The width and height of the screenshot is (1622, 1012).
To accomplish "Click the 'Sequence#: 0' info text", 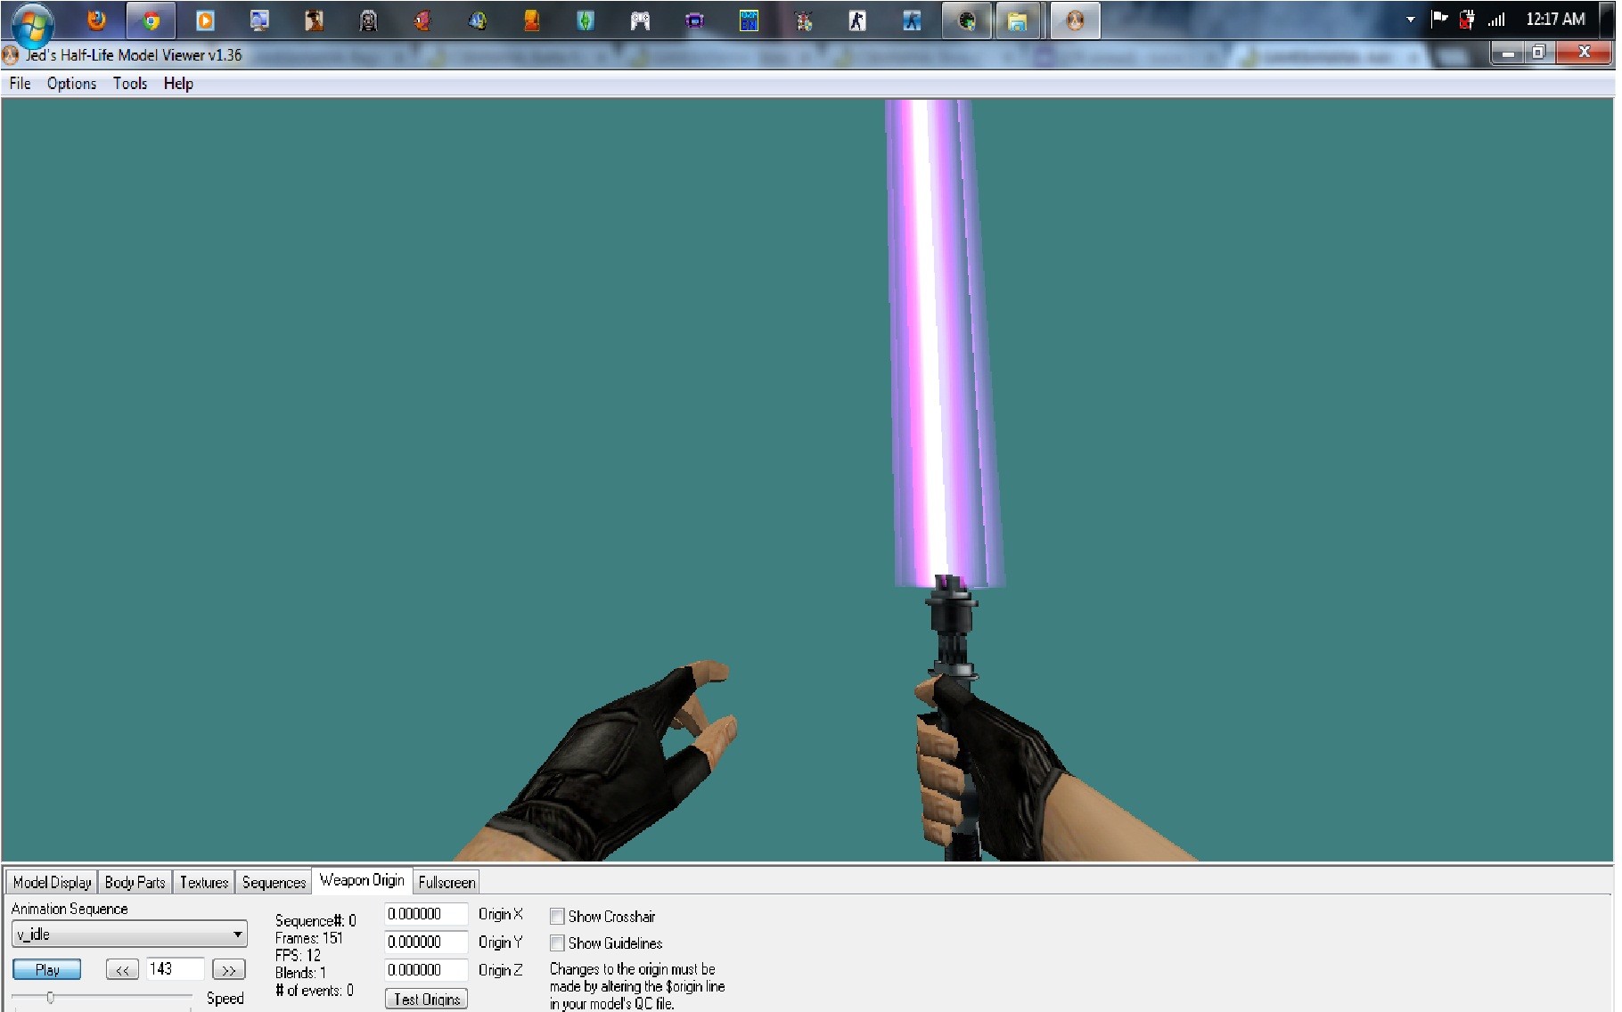I will [315, 920].
